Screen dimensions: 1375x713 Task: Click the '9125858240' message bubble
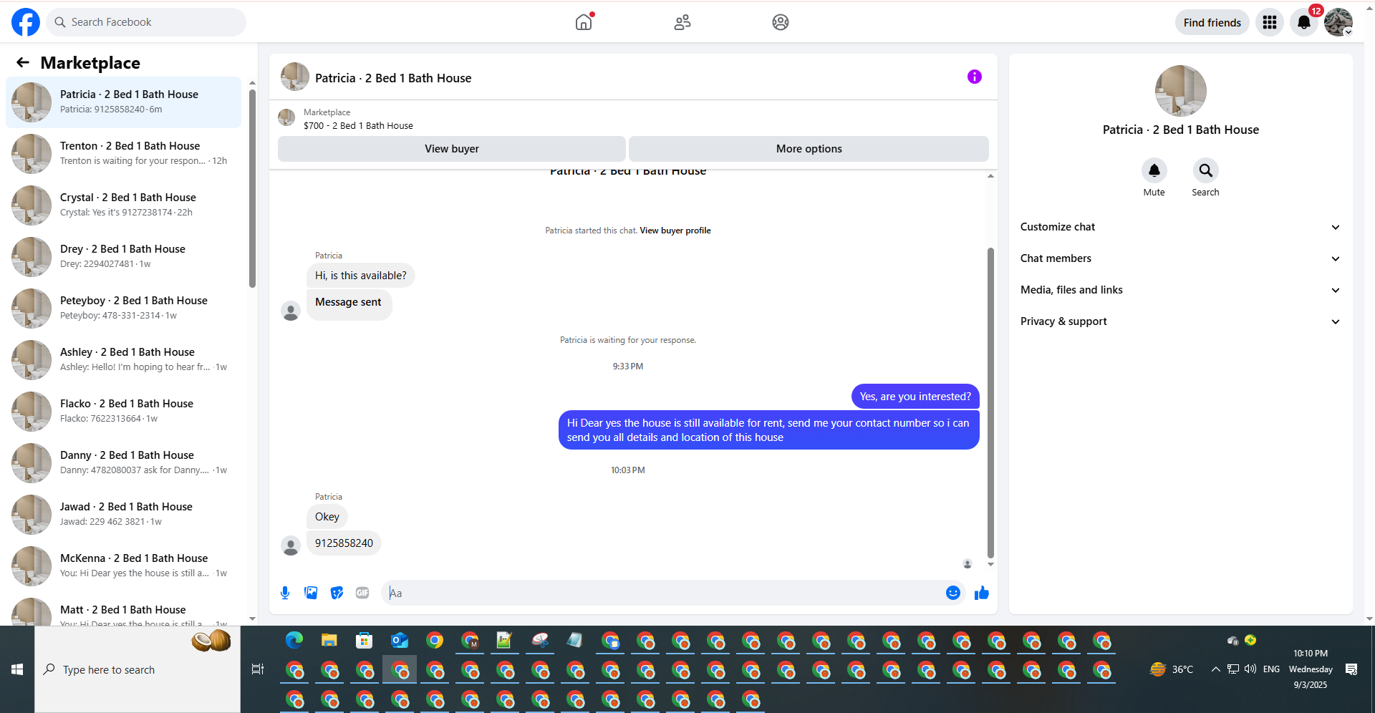point(344,543)
